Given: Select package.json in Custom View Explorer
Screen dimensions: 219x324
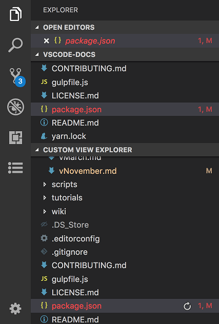Looking at the screenshot, I should (125, 306).
